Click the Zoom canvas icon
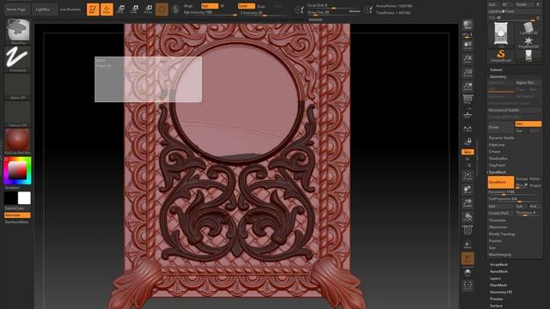Viewport: 550px width, 309px height. (467, 59)
